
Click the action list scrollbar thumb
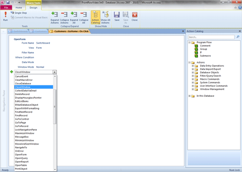point(54,107)
